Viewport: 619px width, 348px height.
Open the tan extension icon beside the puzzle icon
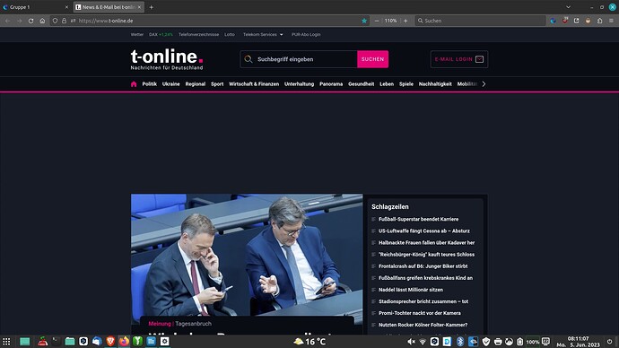[x=588, y=21]
